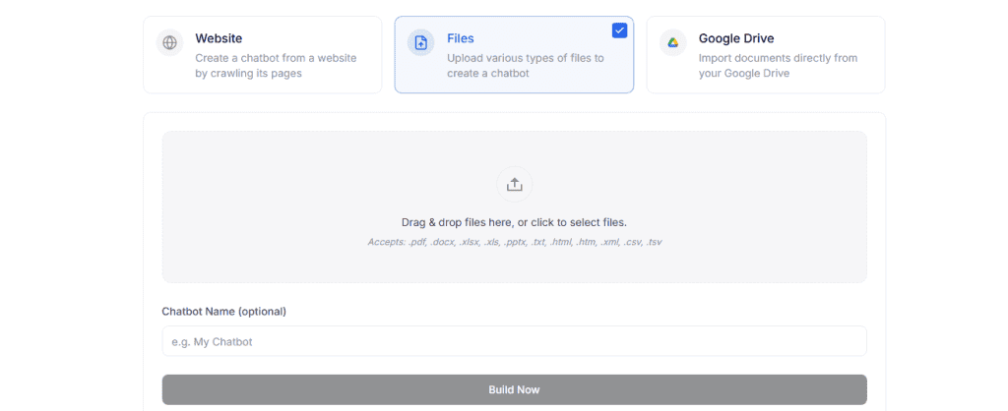
Task: Click the accepted file types hint text
Action: (x=514, y=242)
